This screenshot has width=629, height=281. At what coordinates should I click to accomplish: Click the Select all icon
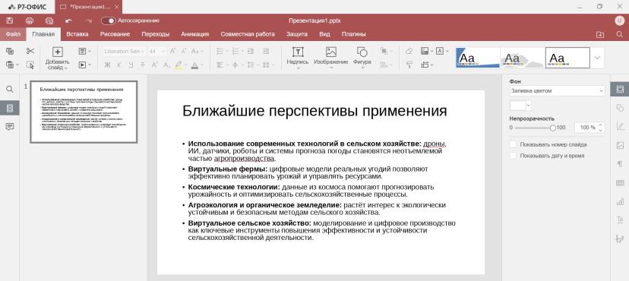coord(30,65)
